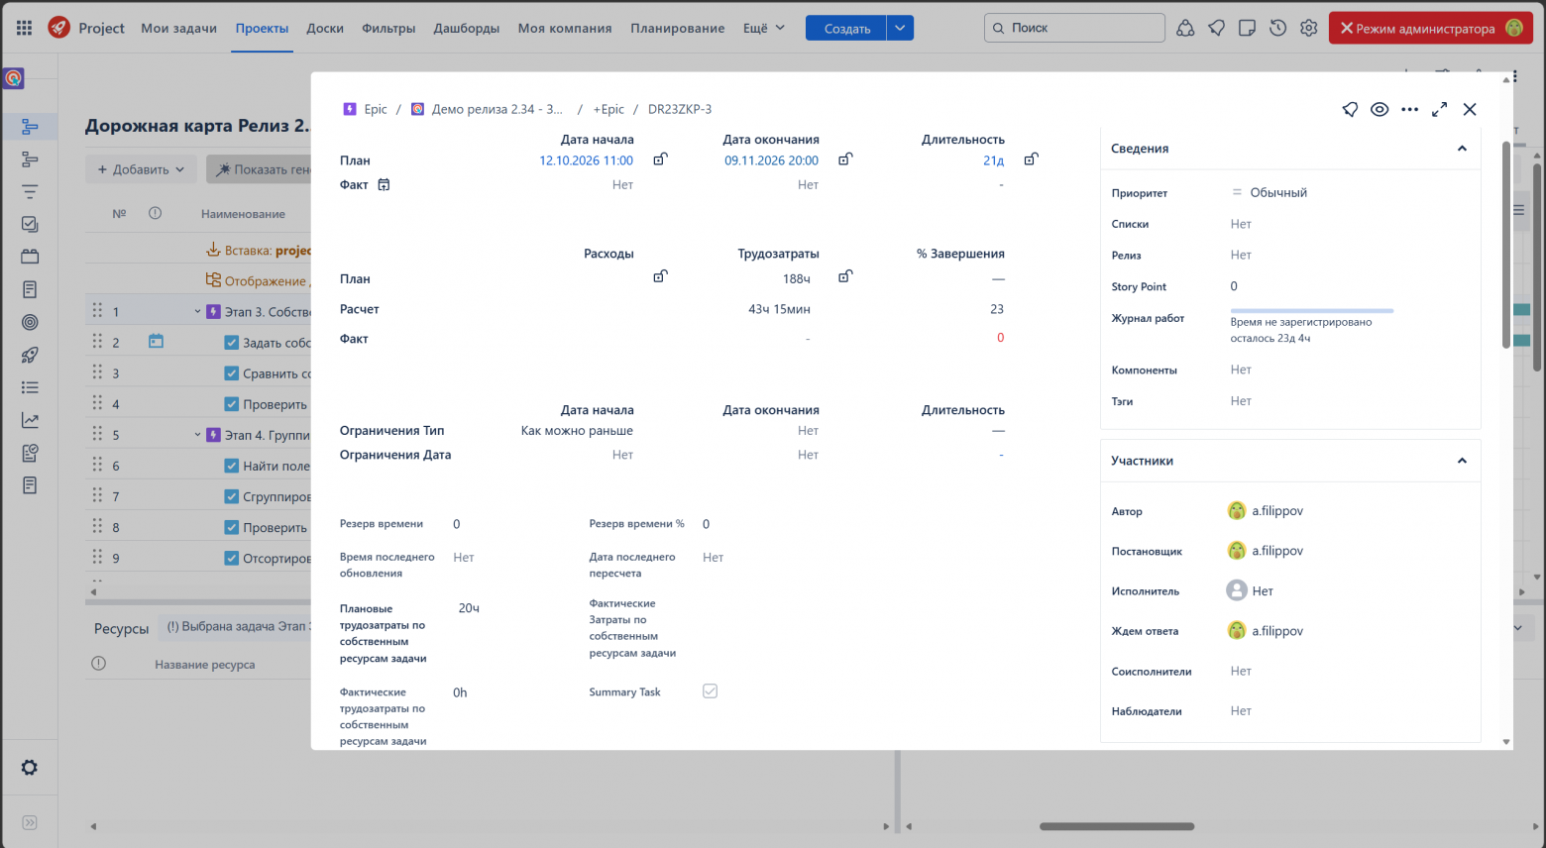Screen dimensions: 1546x848
Task: Click Режим администратора button
Action: (x=1431, y=28)
